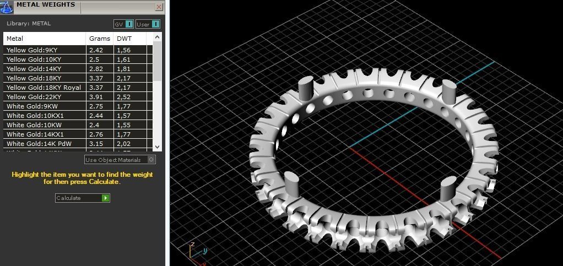Select the Yellow Gold:22KY row

click(78, 96)
